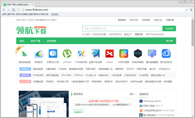The height and width of the screenshot is (118, 195).
Task: Click the search input box
Action: (122, 29)
